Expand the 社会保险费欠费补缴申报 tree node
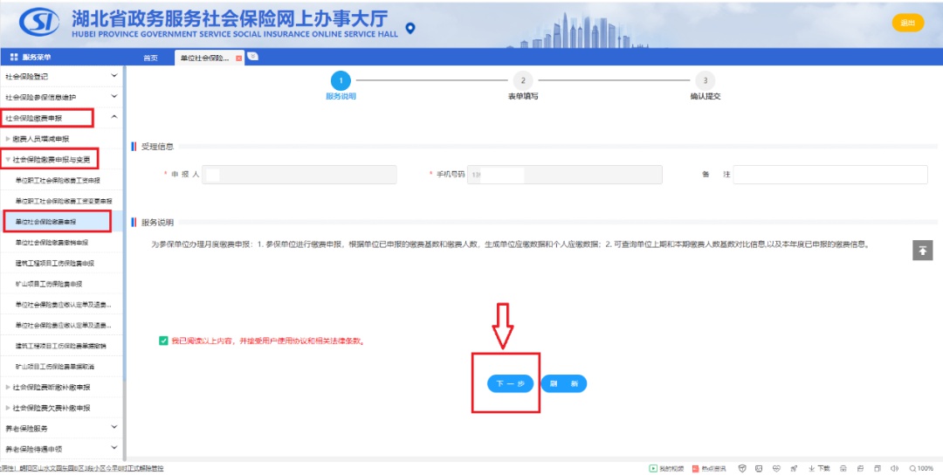This screenshot has height=475, width=943. pyautogui.click(x=8, y=408)
